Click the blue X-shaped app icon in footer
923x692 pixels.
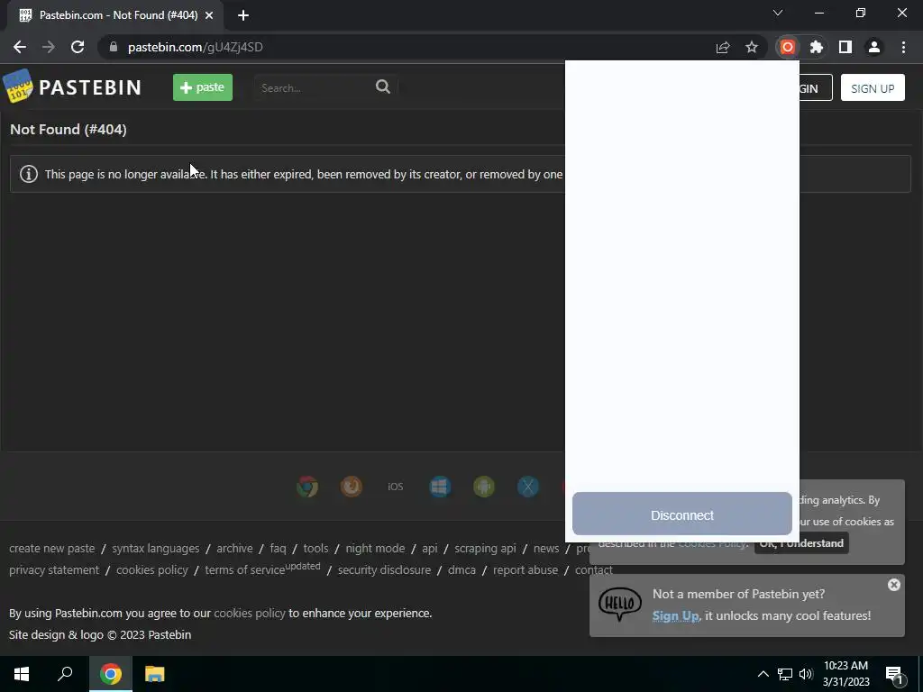click(x=528, y=487)
